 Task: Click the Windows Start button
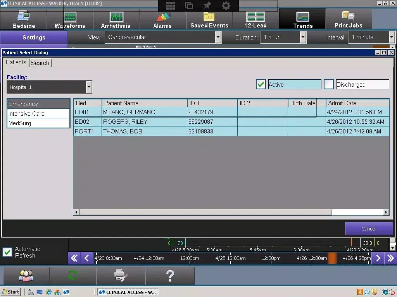click(10, 292)
